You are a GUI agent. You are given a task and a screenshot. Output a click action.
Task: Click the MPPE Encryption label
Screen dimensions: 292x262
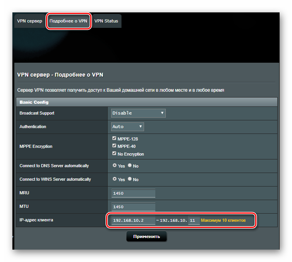pos(36,146)
